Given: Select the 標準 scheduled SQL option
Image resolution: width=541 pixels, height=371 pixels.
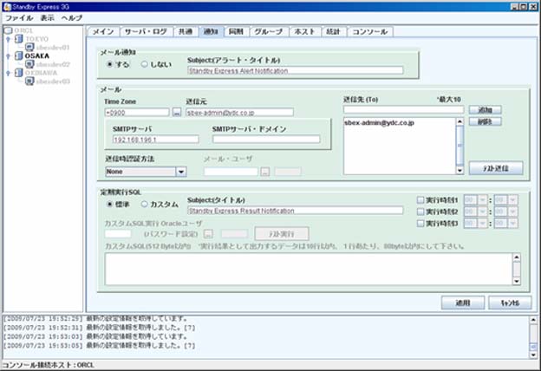Looking at the screenshot, I should (110, 205).
